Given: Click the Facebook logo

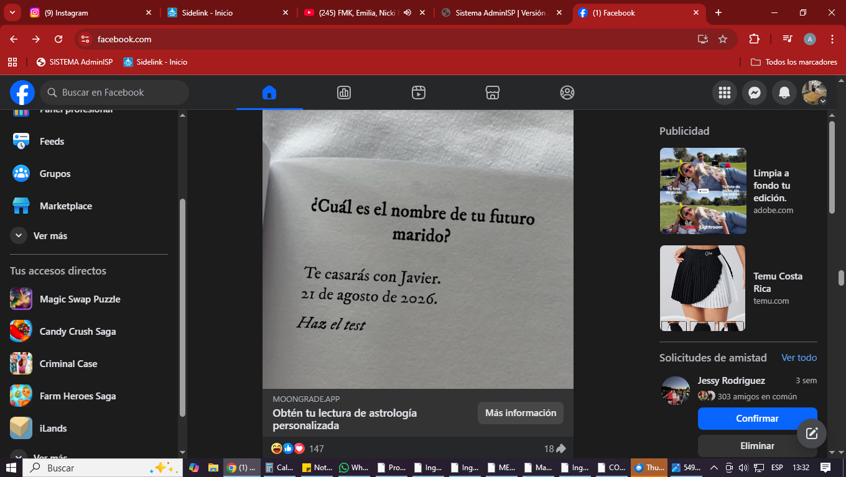Looking at the screenshot, I should [22, 93].
